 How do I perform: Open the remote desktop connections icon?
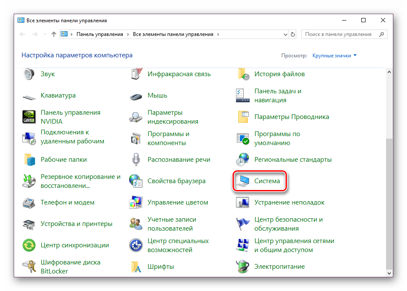[x=29, y=138]
